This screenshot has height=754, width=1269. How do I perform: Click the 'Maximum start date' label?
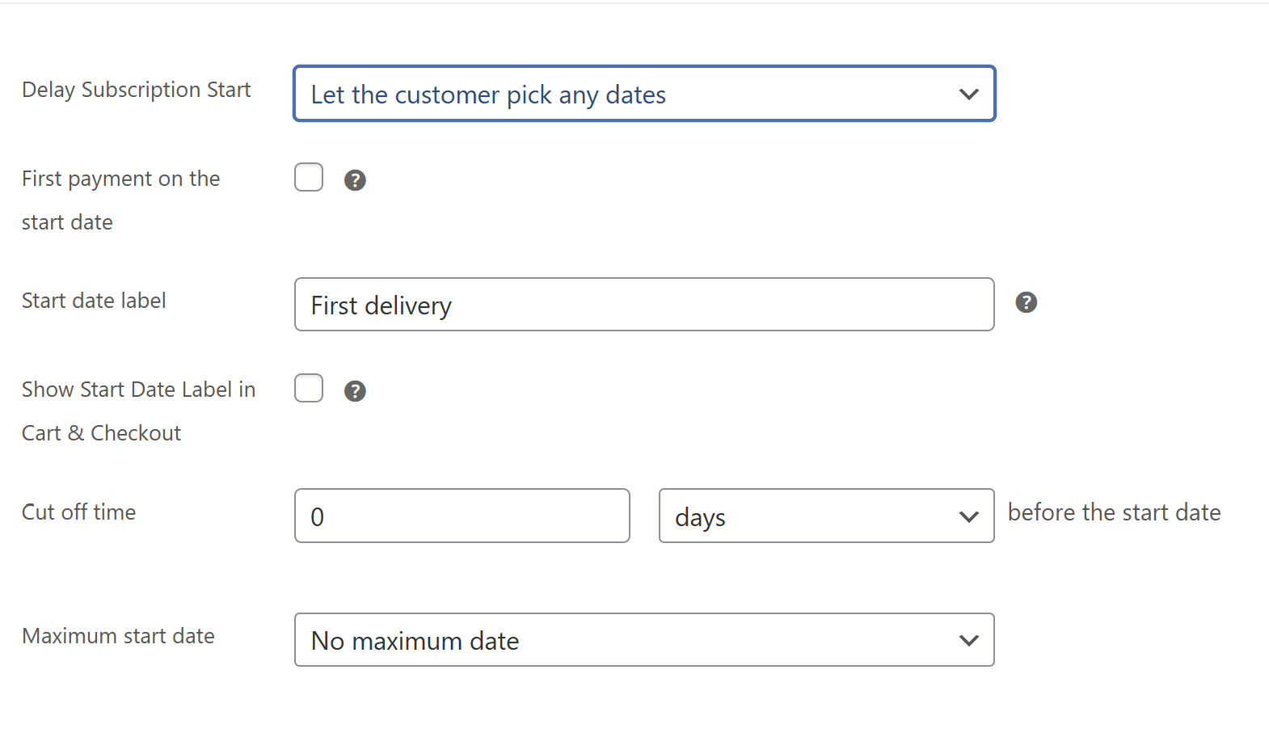click(118, 636)
